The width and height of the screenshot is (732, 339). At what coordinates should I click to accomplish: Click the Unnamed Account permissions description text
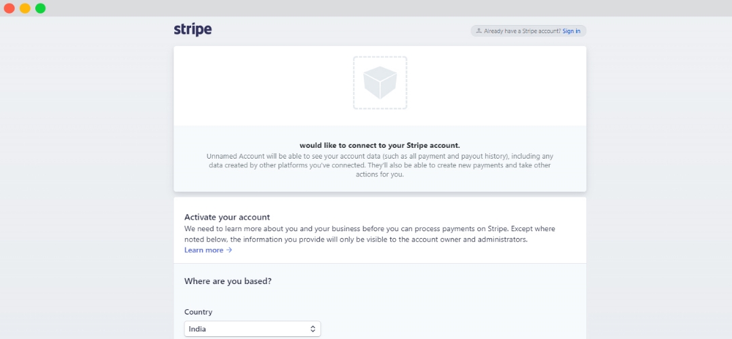click(x=380, y=165)
